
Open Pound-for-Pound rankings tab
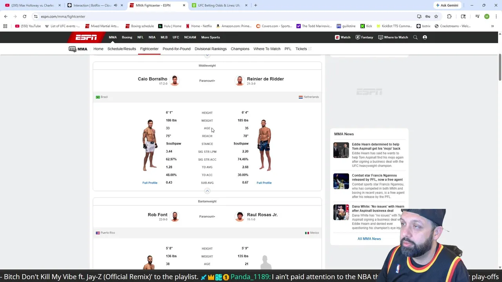[x=176, y=49]
